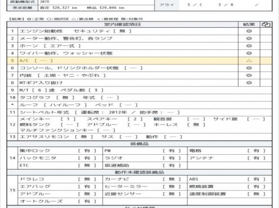Click the highlighted A/C row label
The image size is (279, 208).
tap(36, 61)
